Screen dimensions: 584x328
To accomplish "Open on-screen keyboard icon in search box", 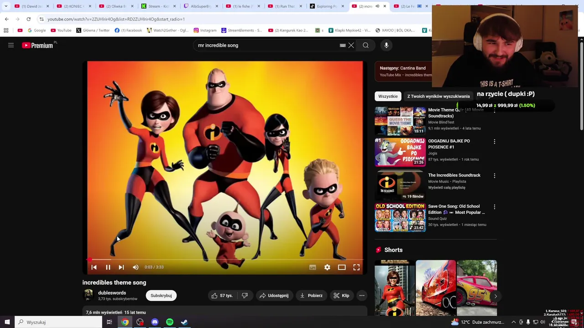I will (x=343, y=46).
